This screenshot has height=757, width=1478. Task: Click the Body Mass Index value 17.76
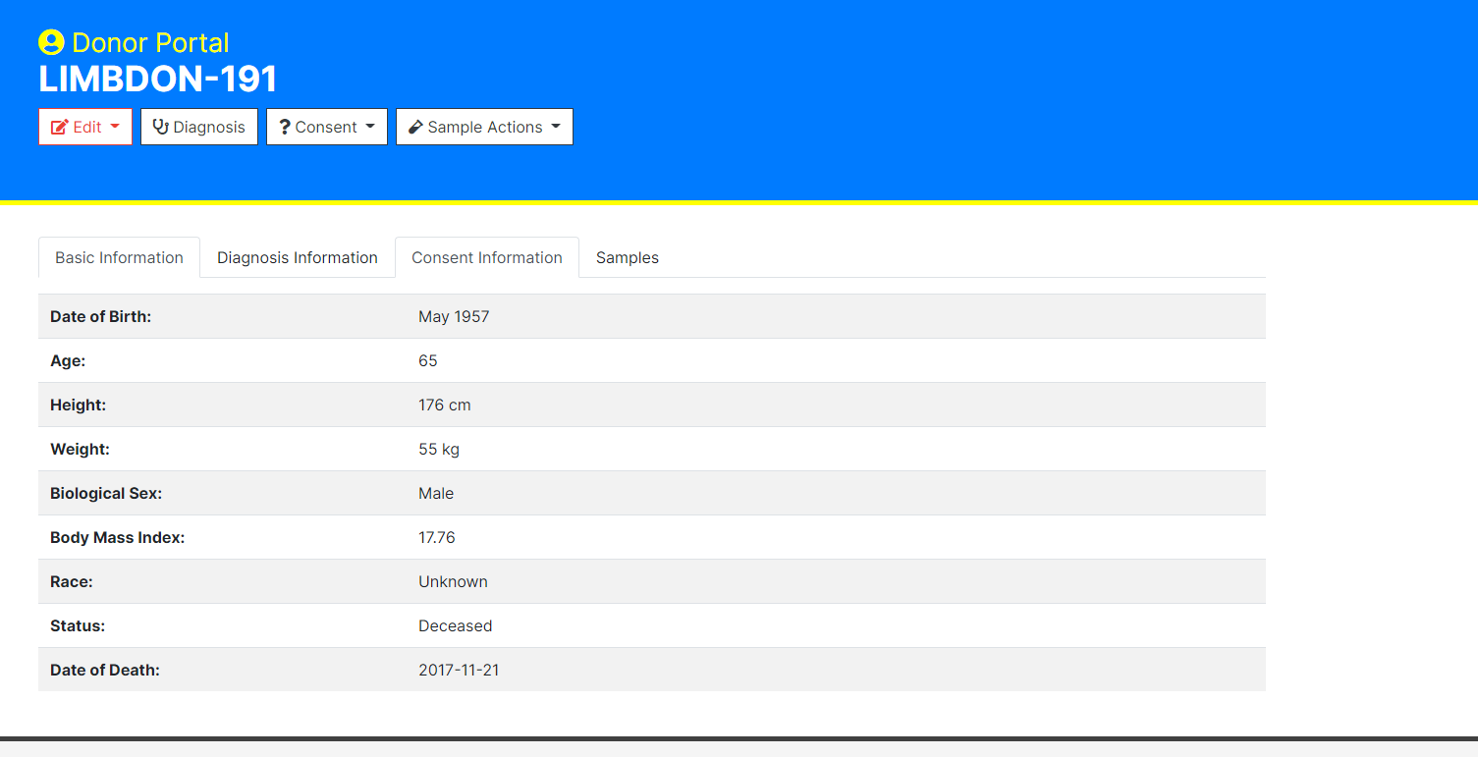point(436,537)
